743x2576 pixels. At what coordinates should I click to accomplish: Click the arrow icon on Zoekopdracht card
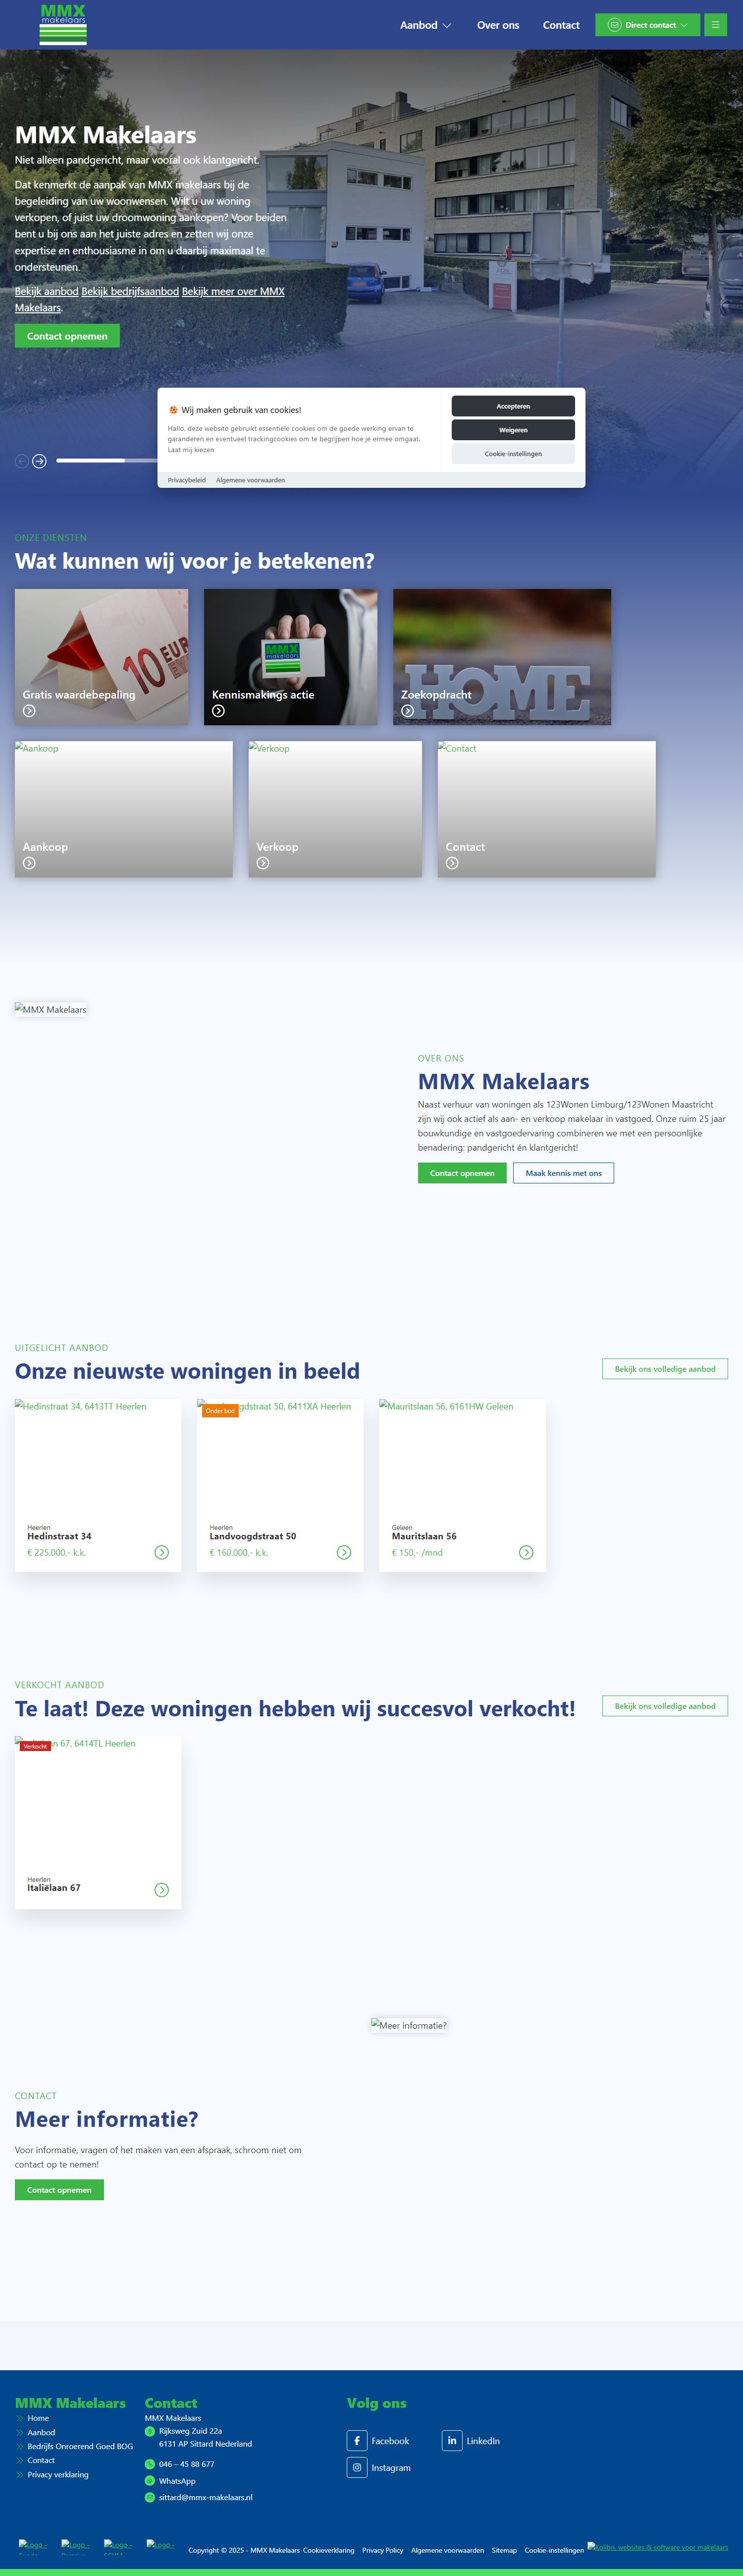(408, 711)
